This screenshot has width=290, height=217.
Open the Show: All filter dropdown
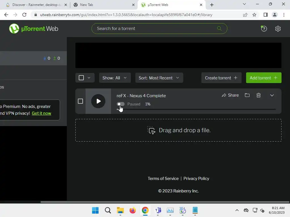pos(115,78)
